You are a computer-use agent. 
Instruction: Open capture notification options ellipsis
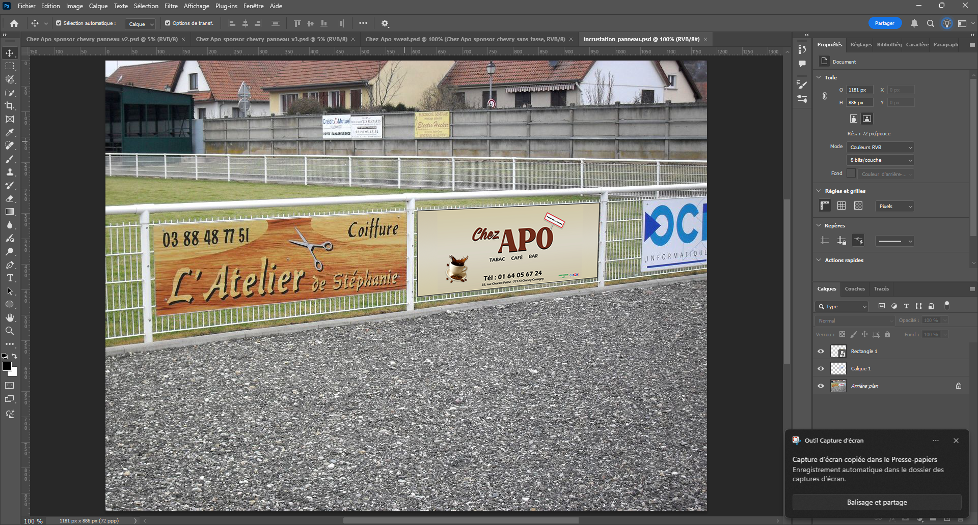[936, 441]
